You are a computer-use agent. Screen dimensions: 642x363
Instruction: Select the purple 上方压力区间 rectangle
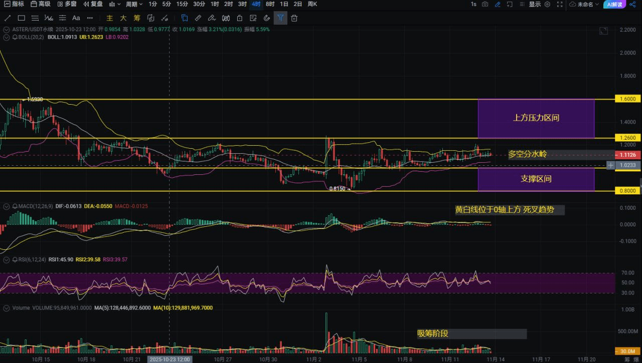[536, 119]
